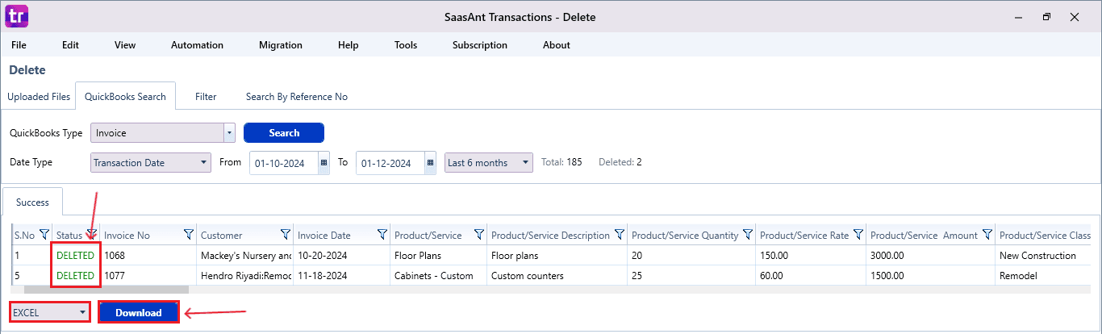Filter the Product/Service Quantity column
Image resolution: width=1102 pixels, height=334 pixels.
[x=748, y=235]
